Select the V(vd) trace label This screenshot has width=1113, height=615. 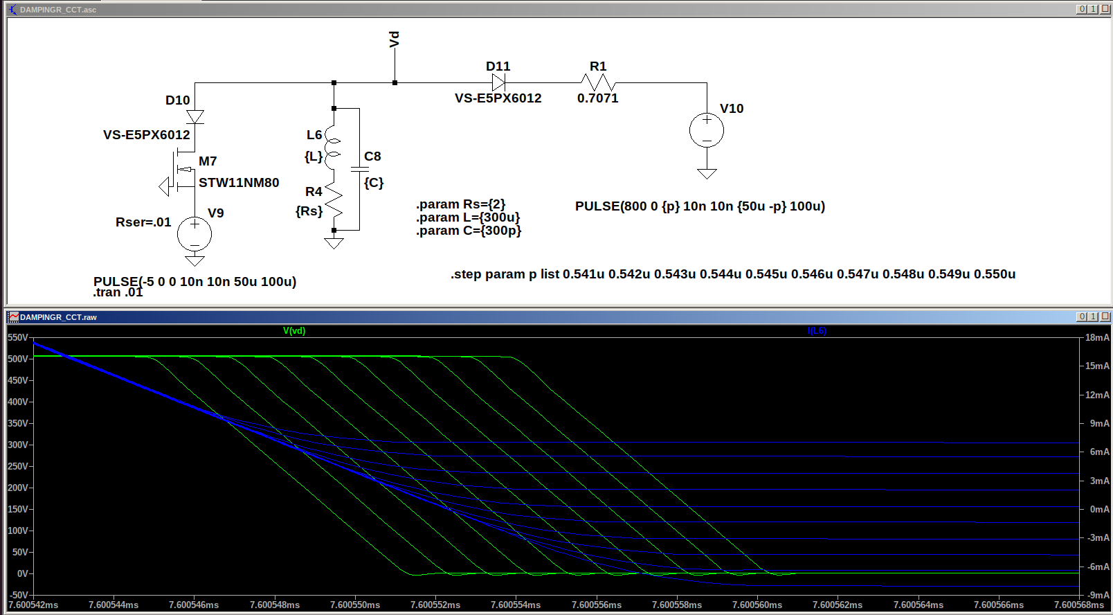(294, 331)
